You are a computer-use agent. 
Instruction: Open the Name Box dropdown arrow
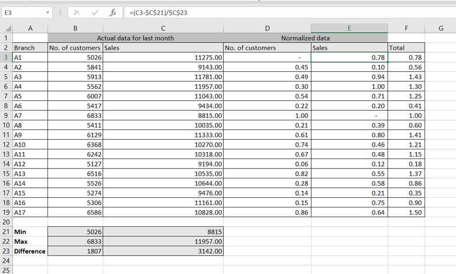tap(48, 13)
